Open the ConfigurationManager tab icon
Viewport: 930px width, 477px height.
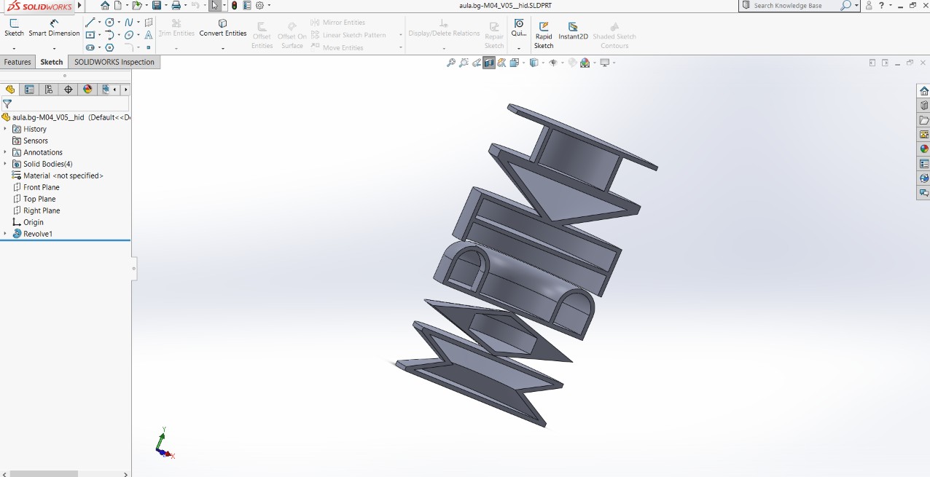click(49, 90)
